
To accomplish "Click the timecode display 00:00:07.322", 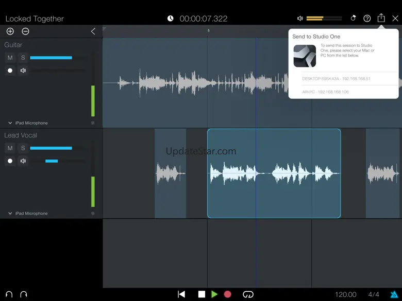I will point(203,19).
